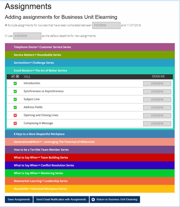
Task: Click red X beside Opening and Closing Lines
Action: tap(15, 115)
